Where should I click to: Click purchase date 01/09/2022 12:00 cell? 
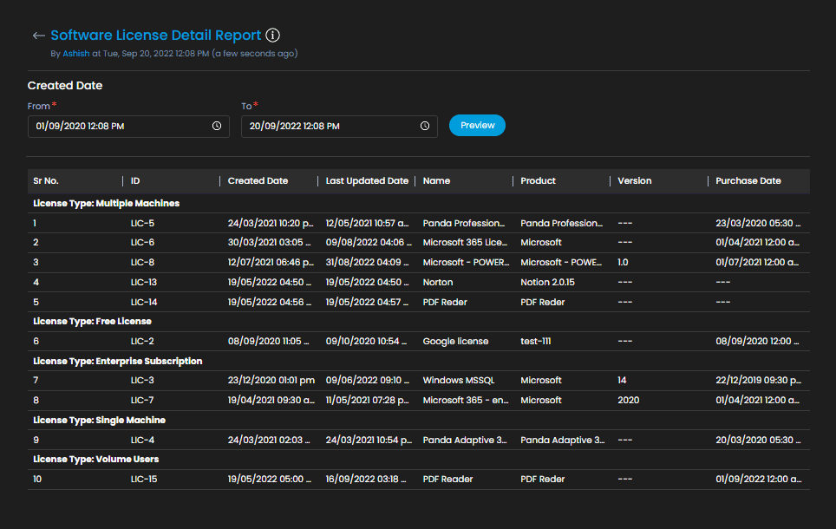point(758,479)
